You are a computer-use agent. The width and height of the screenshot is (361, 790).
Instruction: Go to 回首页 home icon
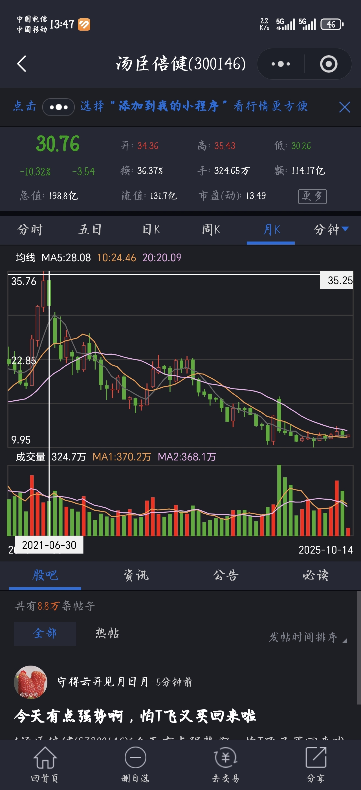45,765
